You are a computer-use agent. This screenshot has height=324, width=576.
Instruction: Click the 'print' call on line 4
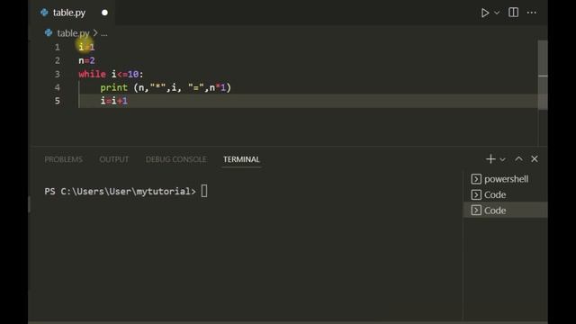[x=114, y=87]
